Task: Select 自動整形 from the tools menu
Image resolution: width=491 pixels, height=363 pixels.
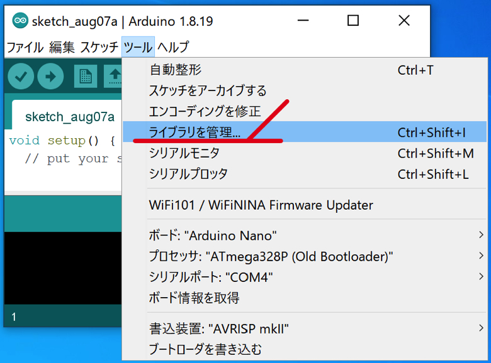Action: click(305, 70)
